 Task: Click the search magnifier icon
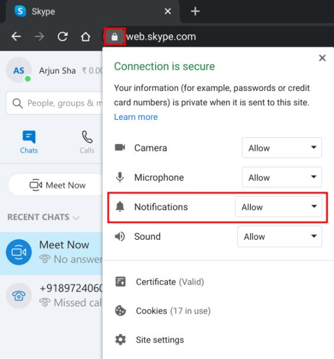pyautogui.click(x=17, y=103)
